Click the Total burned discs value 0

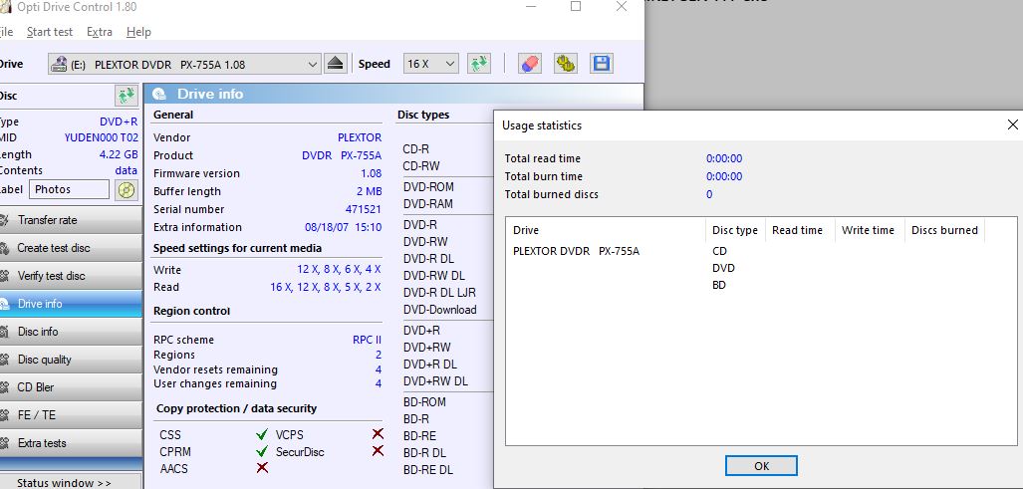709,194
